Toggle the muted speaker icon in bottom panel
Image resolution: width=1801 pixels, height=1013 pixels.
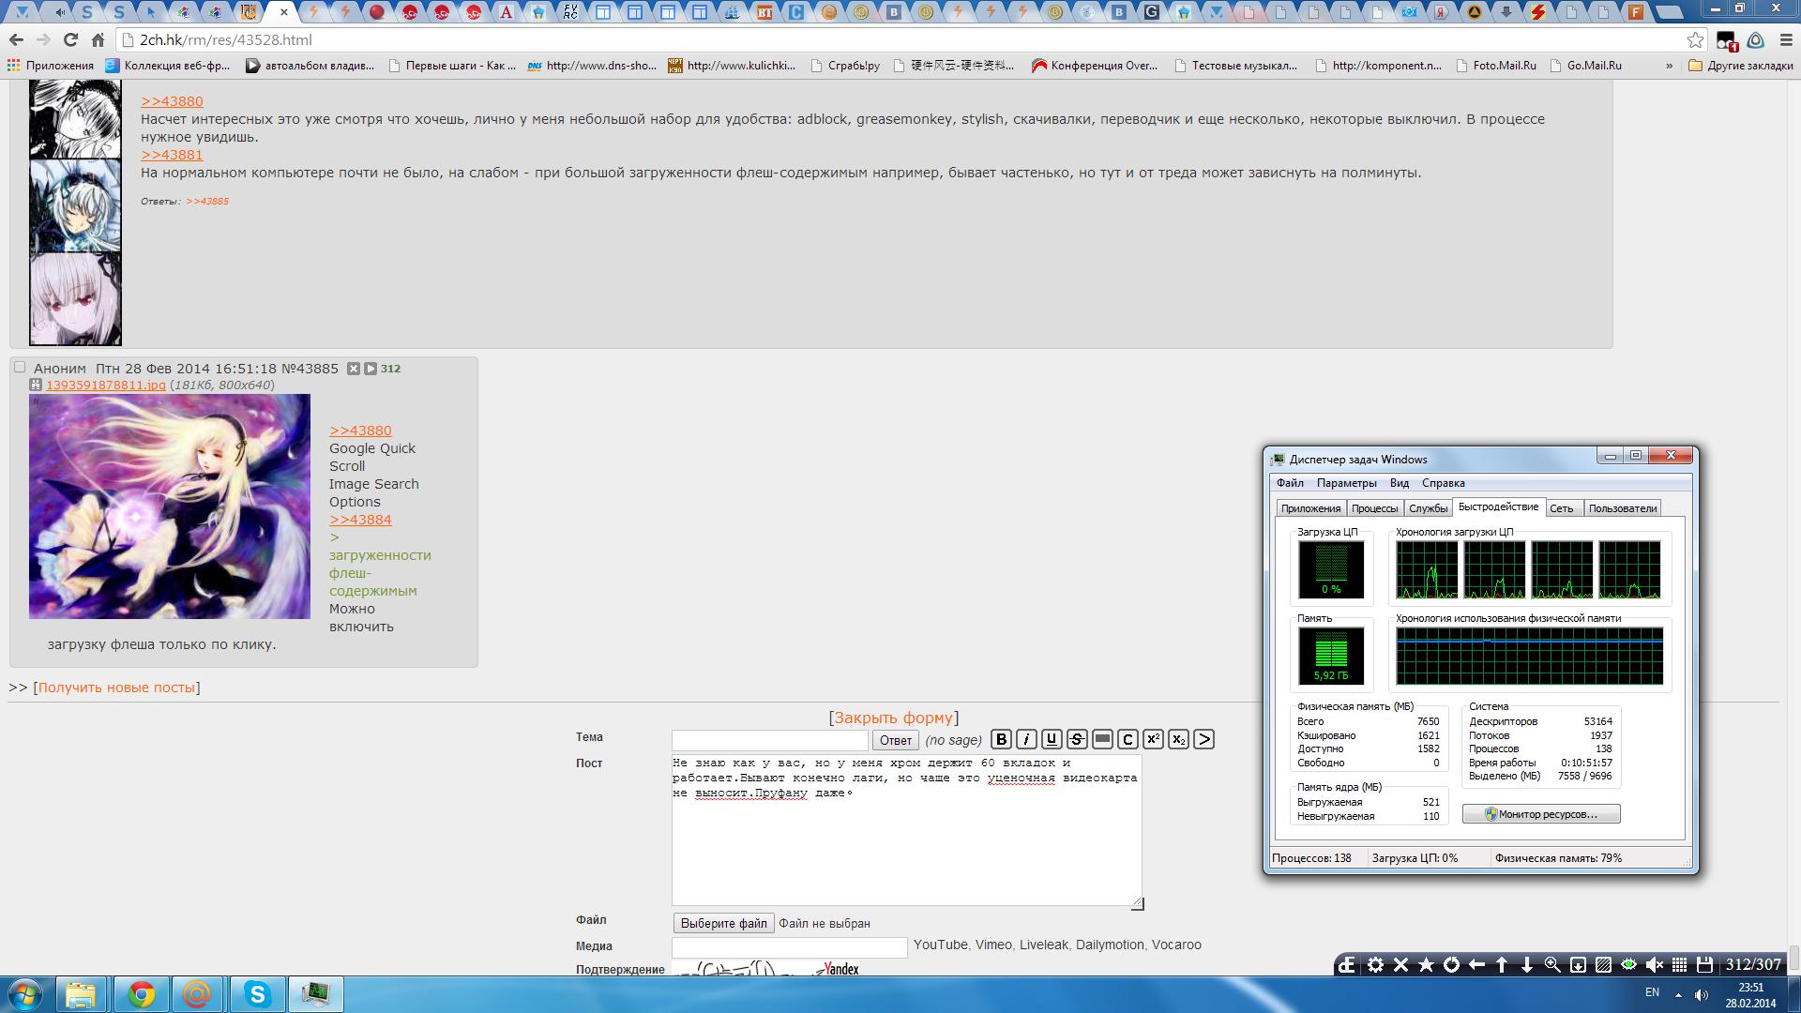point(1654,965)
